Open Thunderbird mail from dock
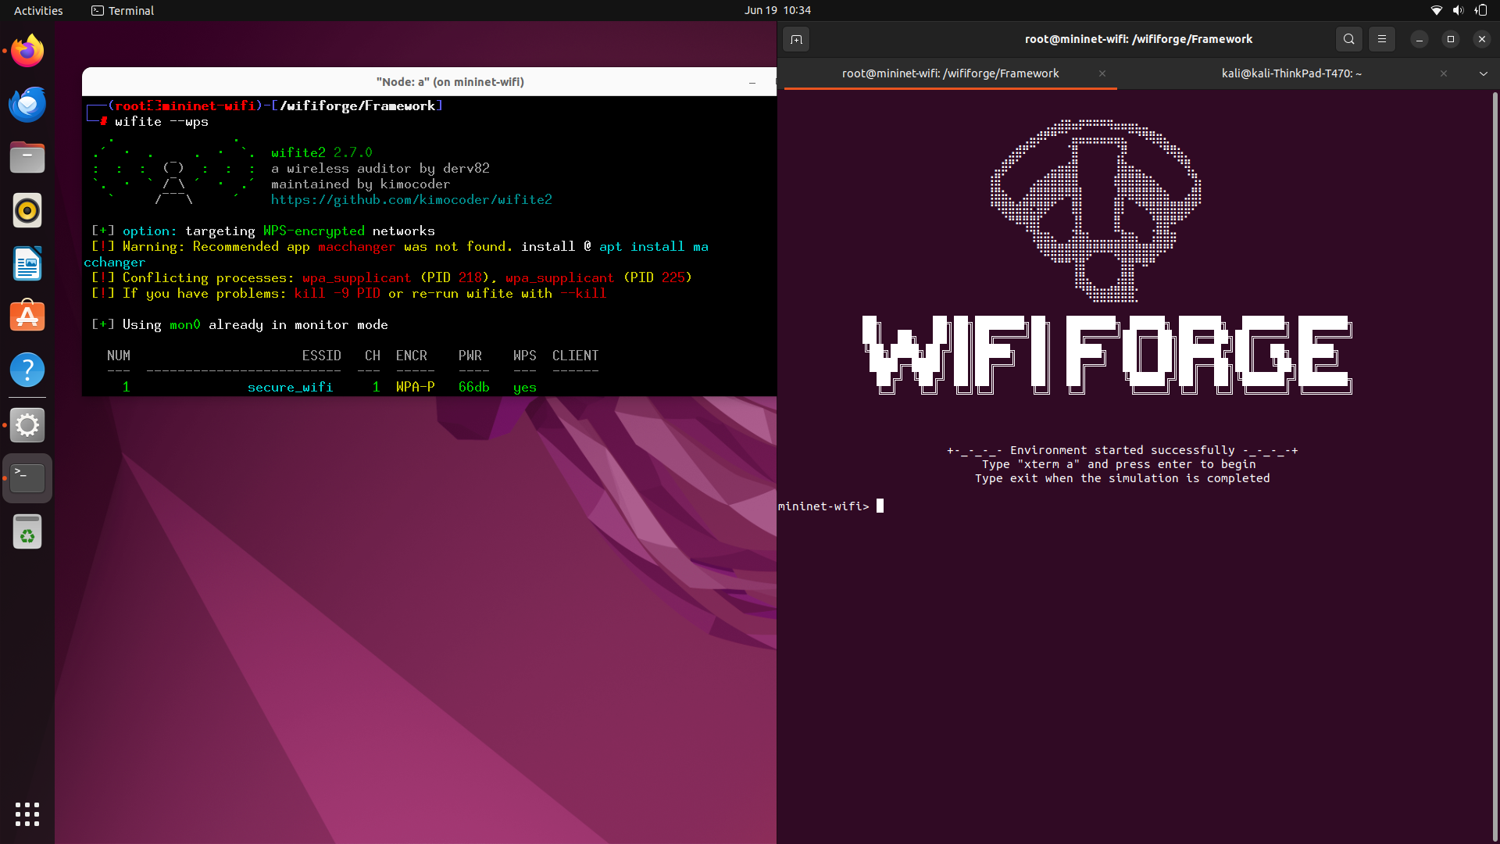The height and width of the screenshot is (844, 1500). click(x=27, y=105)
